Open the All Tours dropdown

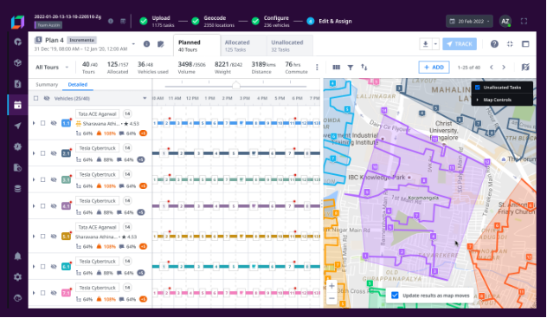coord(52,68)
